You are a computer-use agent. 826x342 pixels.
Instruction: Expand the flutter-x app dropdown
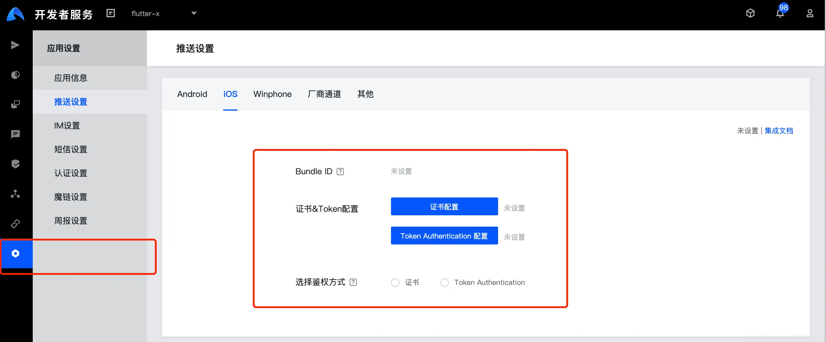194,13
